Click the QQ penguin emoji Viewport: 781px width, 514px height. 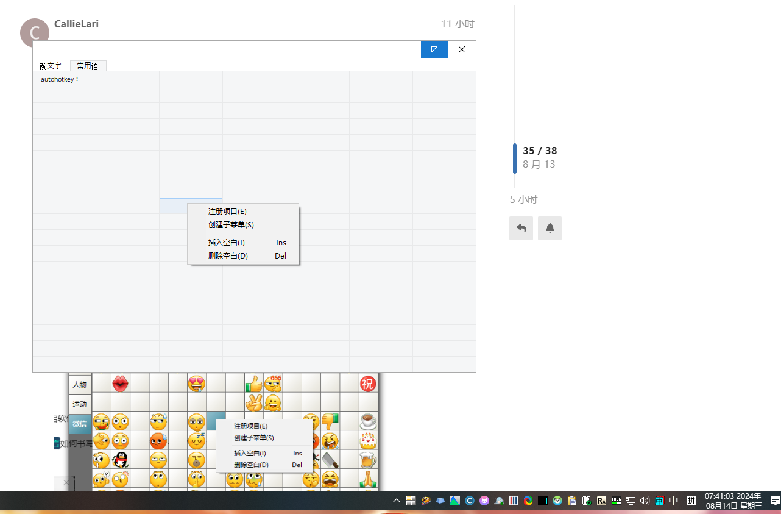[x=120, y=460]
